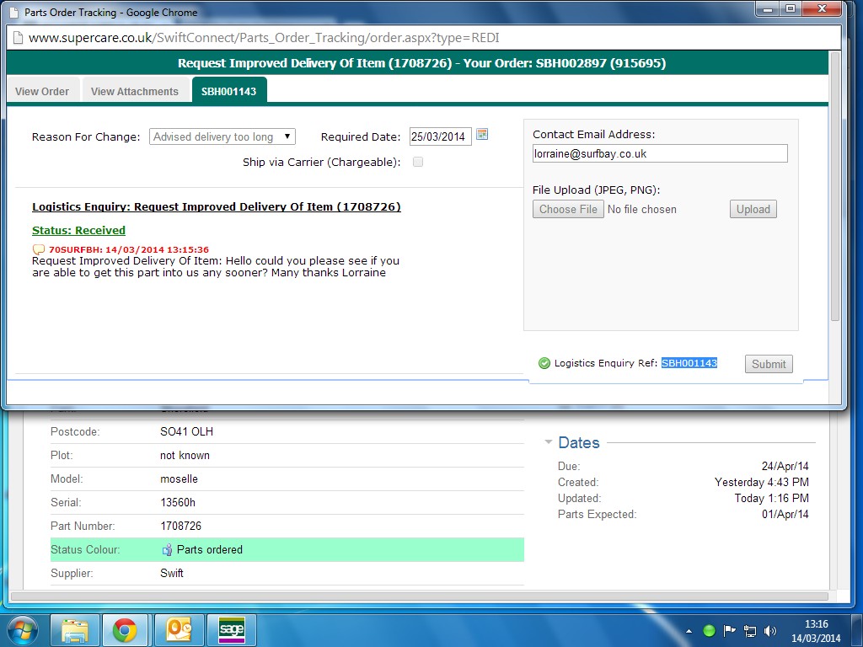Tick the Ship via Carrier (Chargeable) checkbox
The image size is (863, 647).
tap(418, 162)
